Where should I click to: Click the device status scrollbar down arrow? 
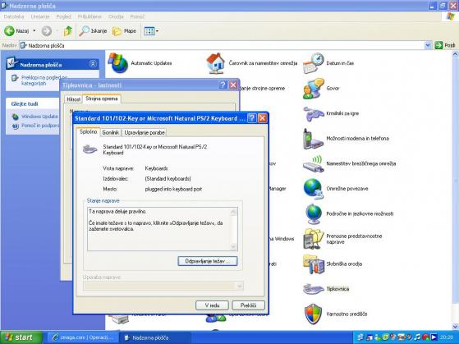click(233, 247)
